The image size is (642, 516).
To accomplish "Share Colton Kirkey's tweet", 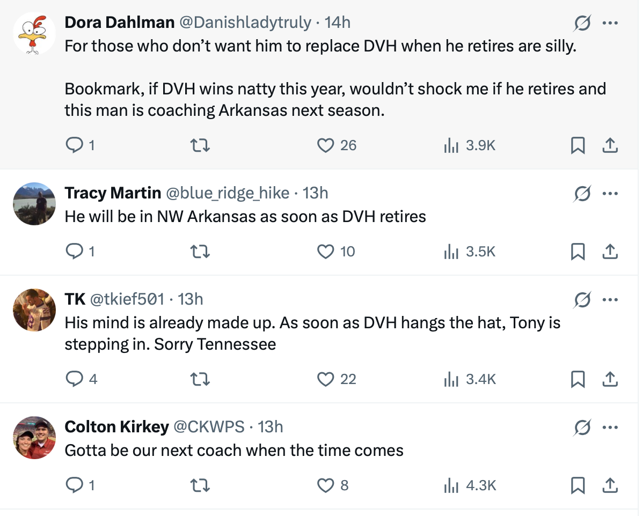I will click(610, 485).
